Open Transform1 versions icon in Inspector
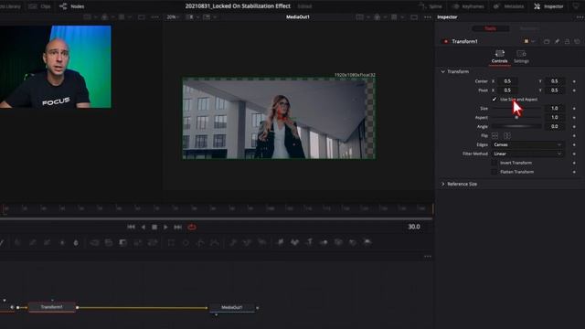The height and width of the screenshot is (329, 585). point(547,41)
